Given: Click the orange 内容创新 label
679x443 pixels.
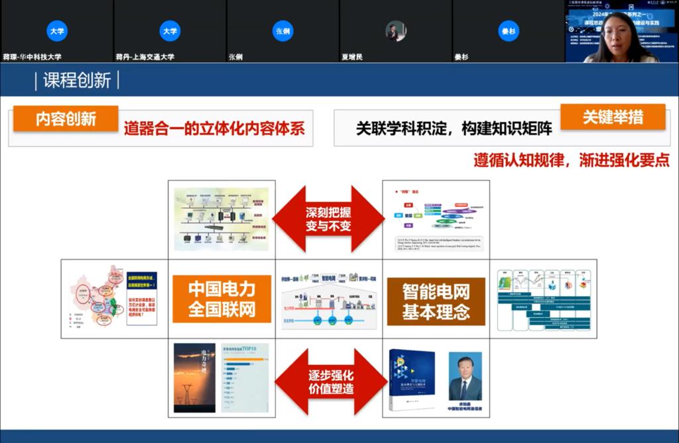Looking at the screenshot, I should (x=66, y=118).
